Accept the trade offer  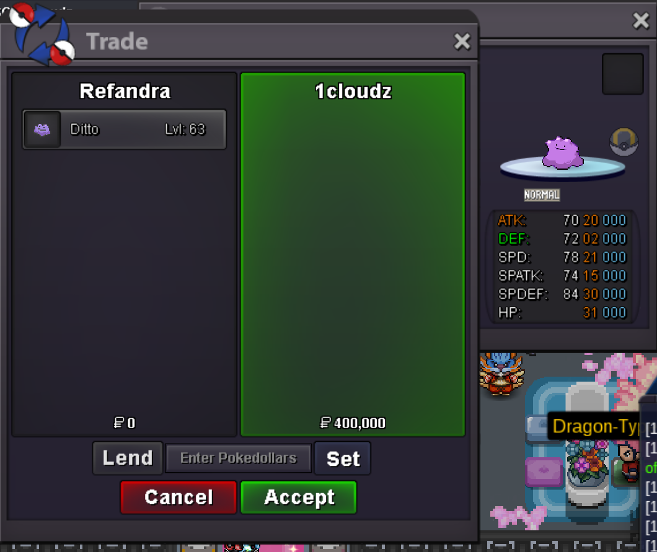pos(299,497)
